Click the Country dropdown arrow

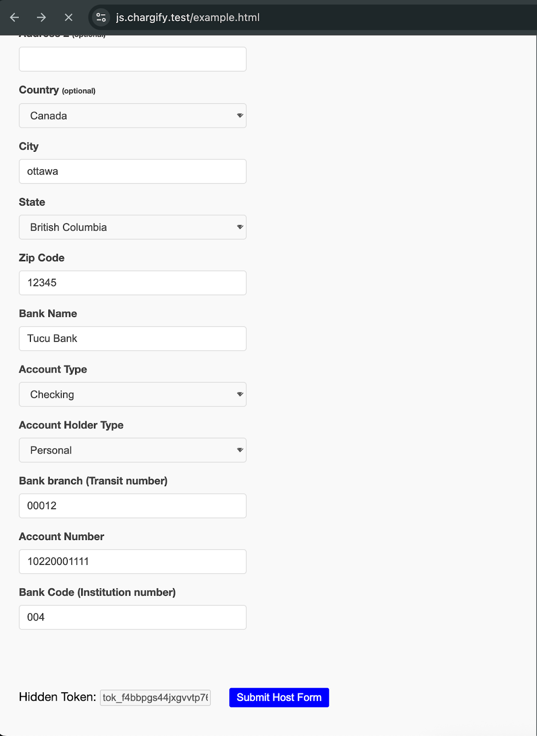coord(240,115)
